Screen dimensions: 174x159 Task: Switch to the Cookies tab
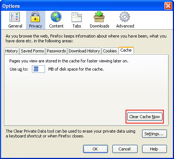(x=110, y=51)
